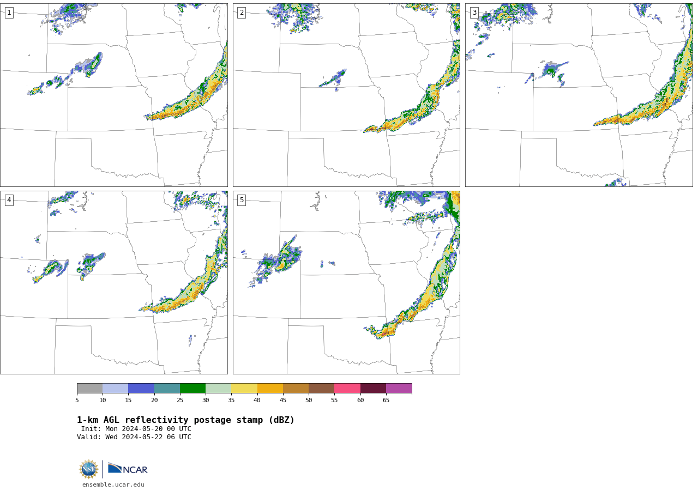Open ensemble member 3 reflectivity map
698x491 pixels.
[579, 95]
